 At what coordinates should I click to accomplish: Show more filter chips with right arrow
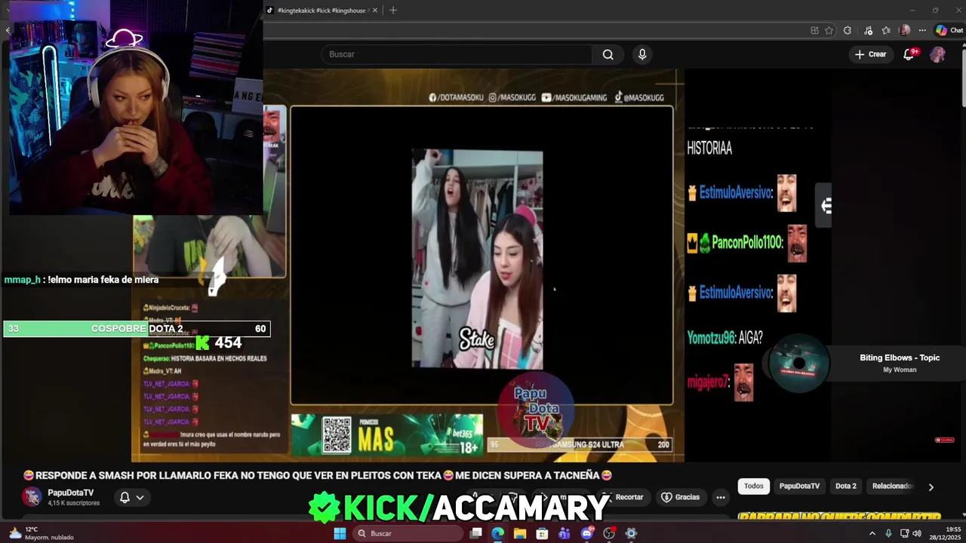[x=931, y=487]
